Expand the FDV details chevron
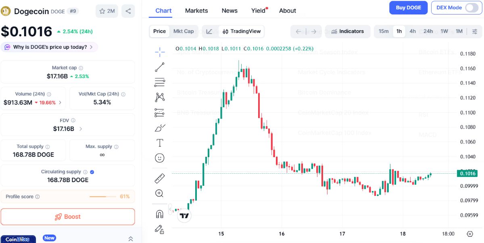Viewport: 484px width, 243px height. pyautogui.click(x=81, y=129)
